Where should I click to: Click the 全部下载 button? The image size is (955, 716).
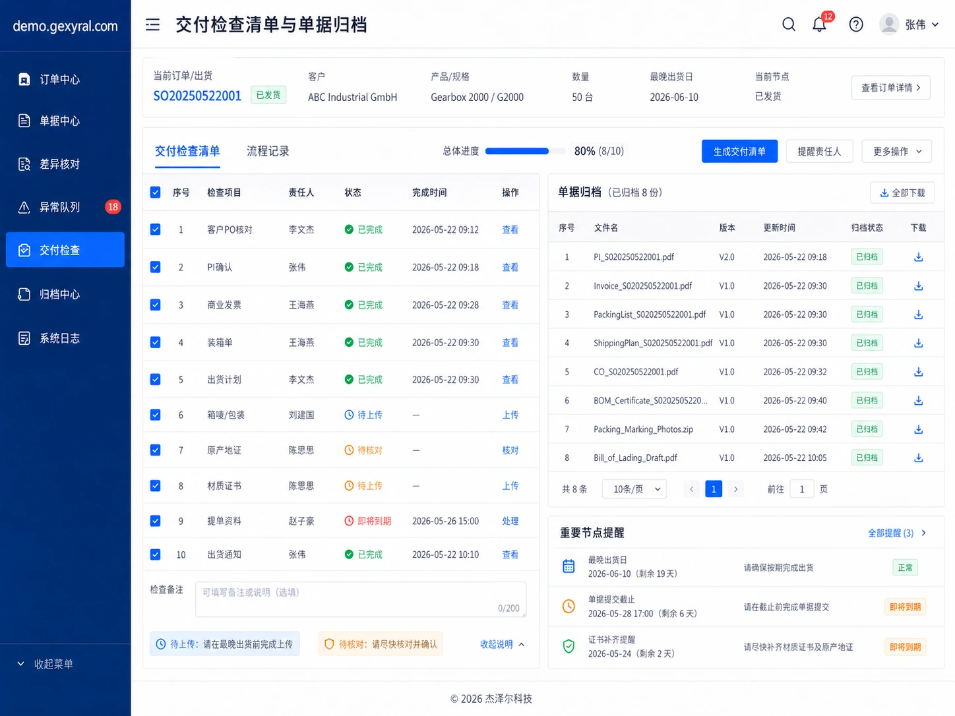902,193
